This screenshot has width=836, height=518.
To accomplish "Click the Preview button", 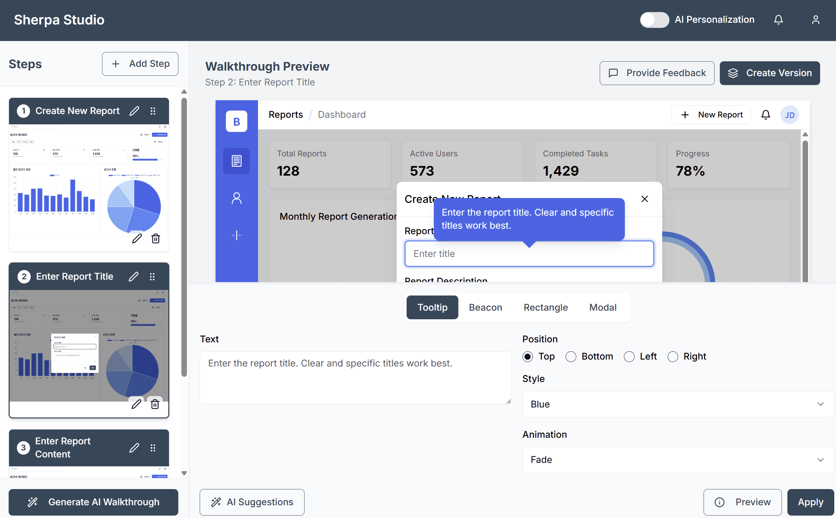I will [x=743, y=502].
